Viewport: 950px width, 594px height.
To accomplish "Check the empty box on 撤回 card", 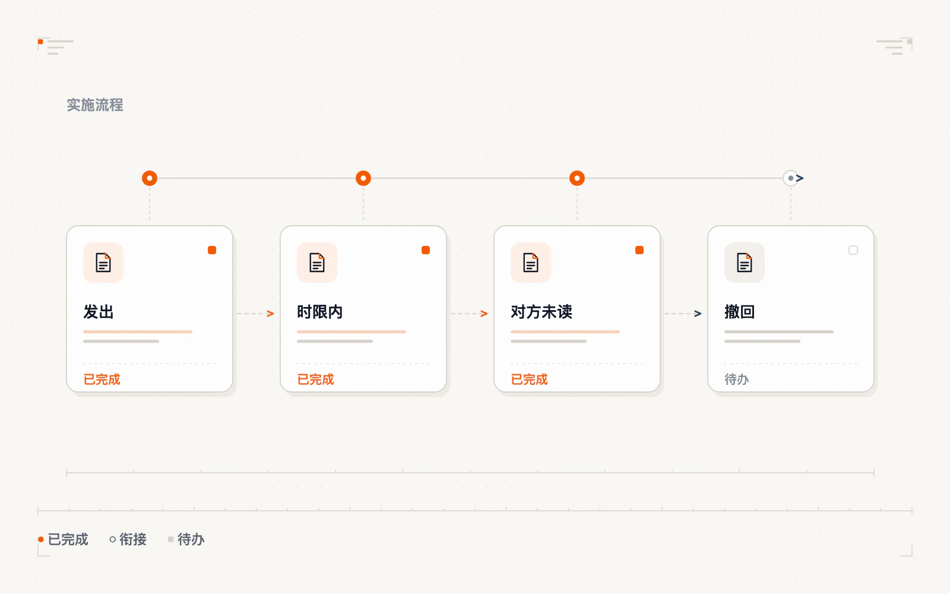I will [x=853, y=250].
